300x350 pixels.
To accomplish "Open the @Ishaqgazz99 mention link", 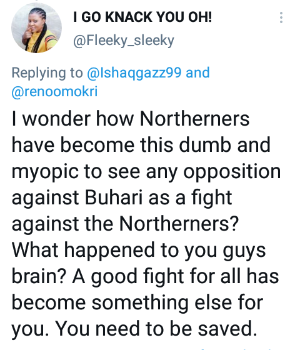I will pyautogui.click(x=134, y=73).
